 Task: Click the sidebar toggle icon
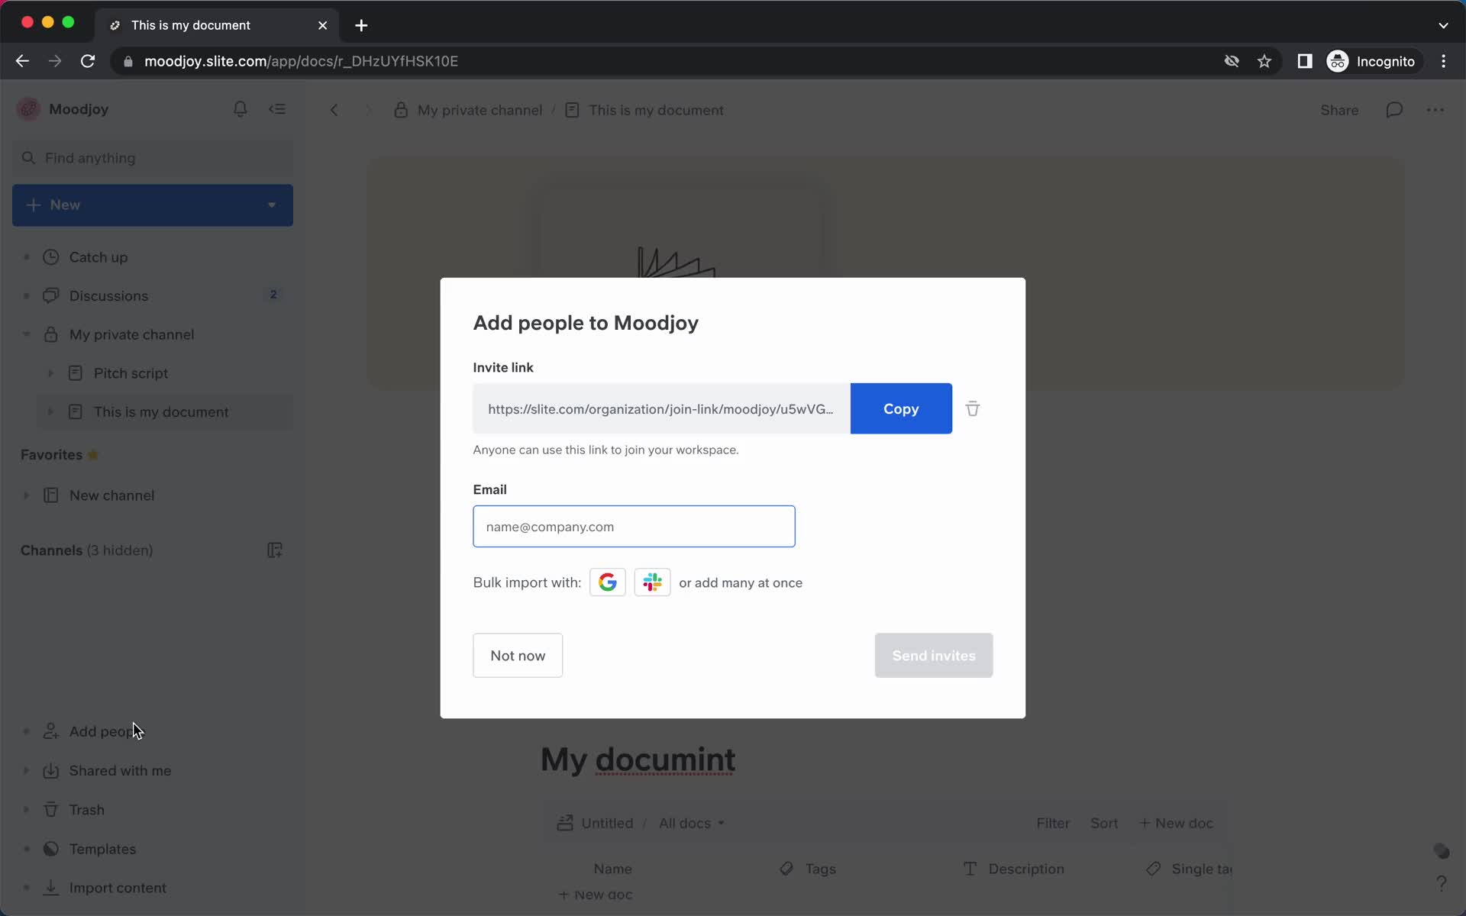[x=278, y=108]
